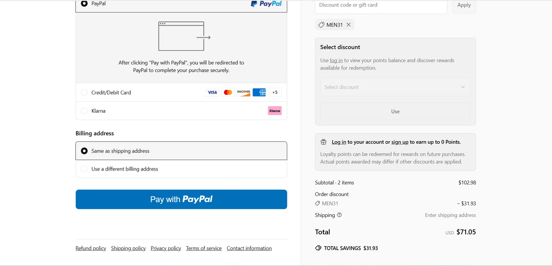The height and width of the screenshot is (266, 552).
Task: Click the Mastercard logo icon
Action: point(228,92)
